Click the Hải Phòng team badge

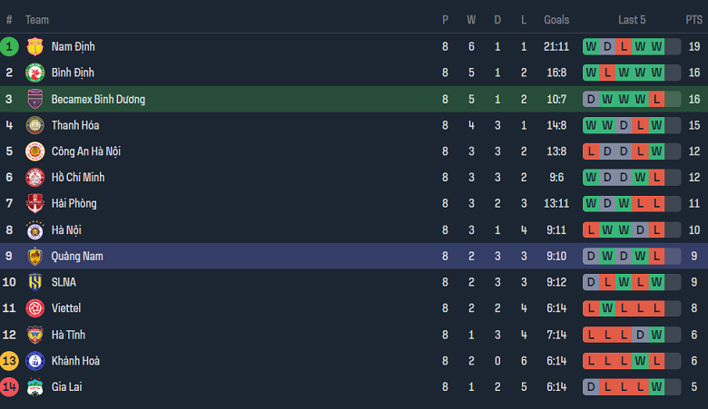point(35,204)
